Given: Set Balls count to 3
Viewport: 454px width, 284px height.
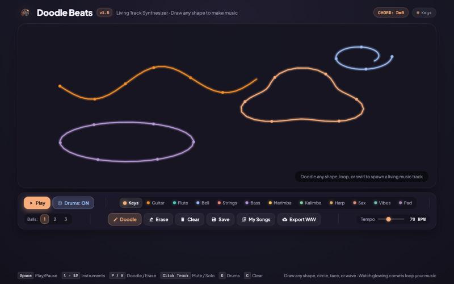Looking at the screenshot, I should tap(66, 219).
